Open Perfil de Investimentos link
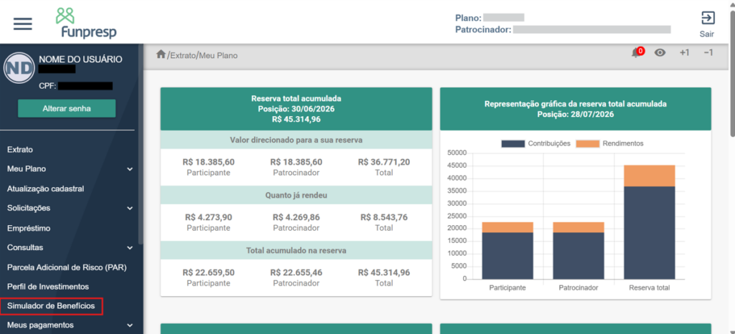Image resolution: width=735 pixels, height=334 pixels. [48, 286]
